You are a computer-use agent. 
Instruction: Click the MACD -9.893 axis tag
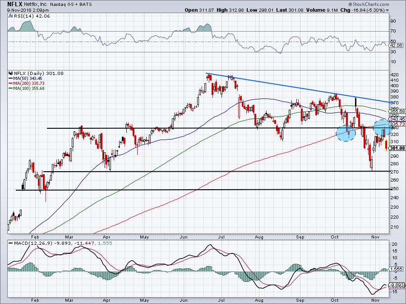pyautogui.click(x=397, y=285)
